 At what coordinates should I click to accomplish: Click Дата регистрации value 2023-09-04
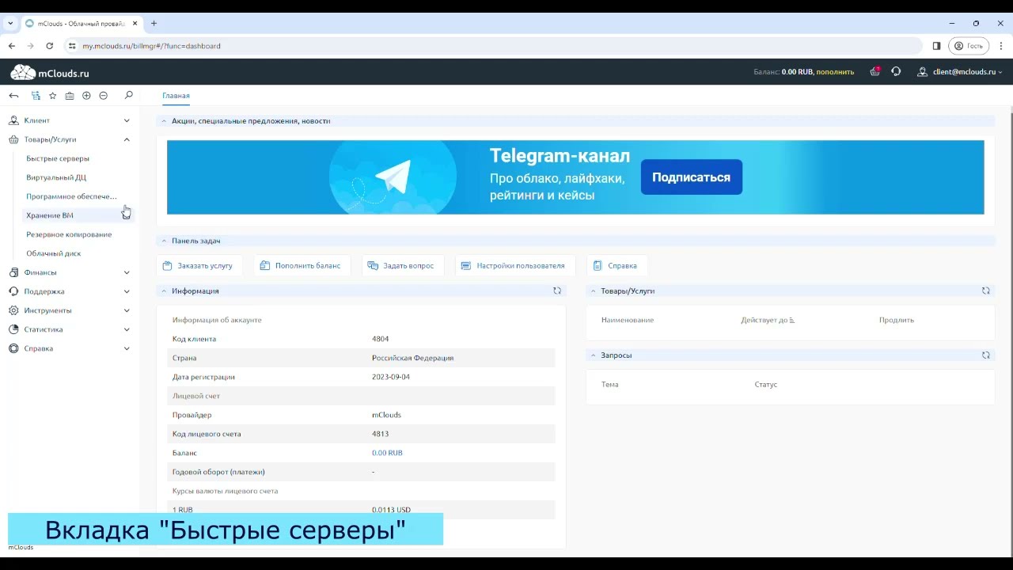[x=391, y=377]
